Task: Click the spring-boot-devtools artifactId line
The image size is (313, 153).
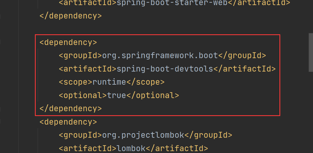Action: 167,69
